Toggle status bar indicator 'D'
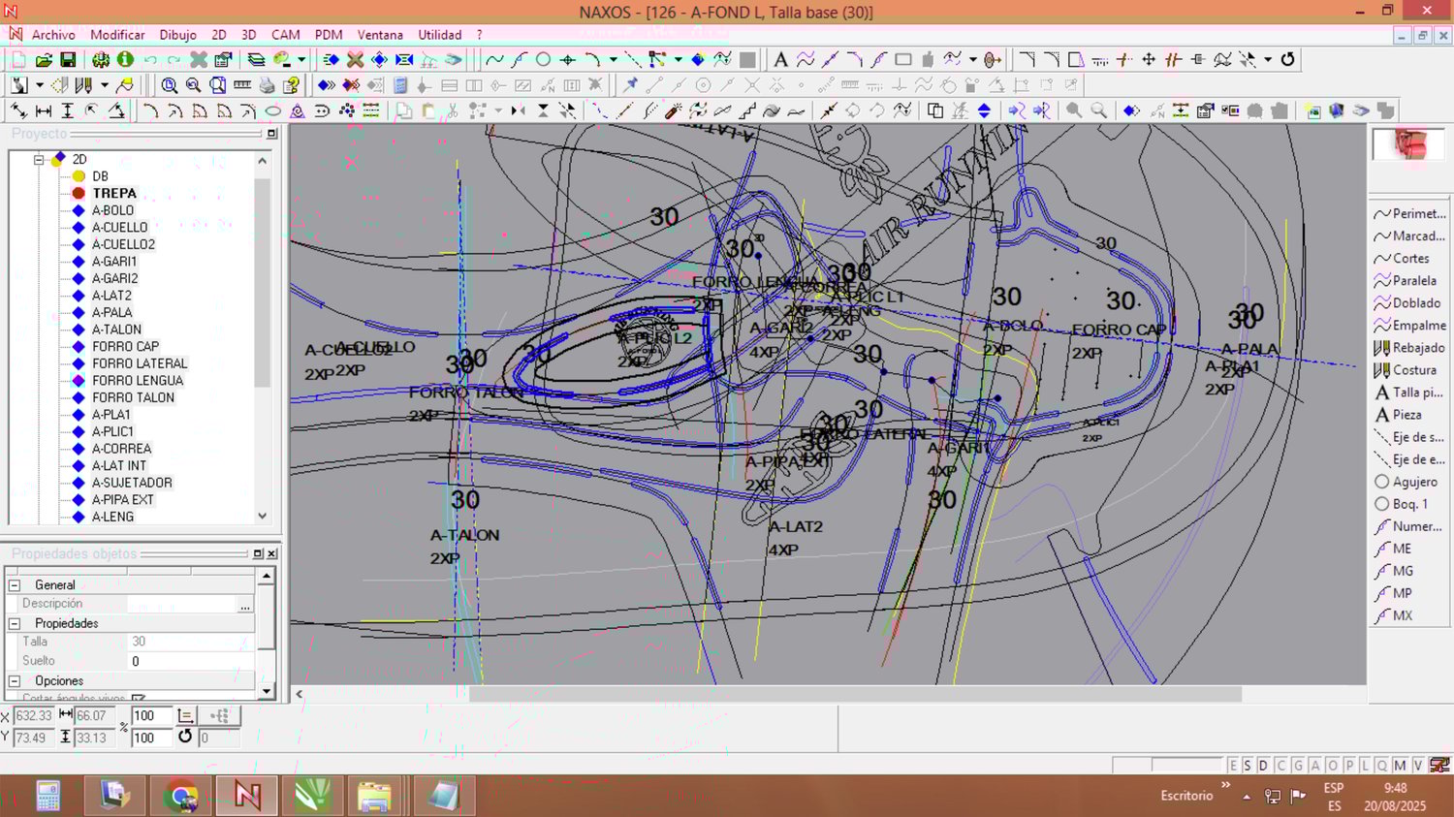The image size is (1454, 817). [1263, 766]
